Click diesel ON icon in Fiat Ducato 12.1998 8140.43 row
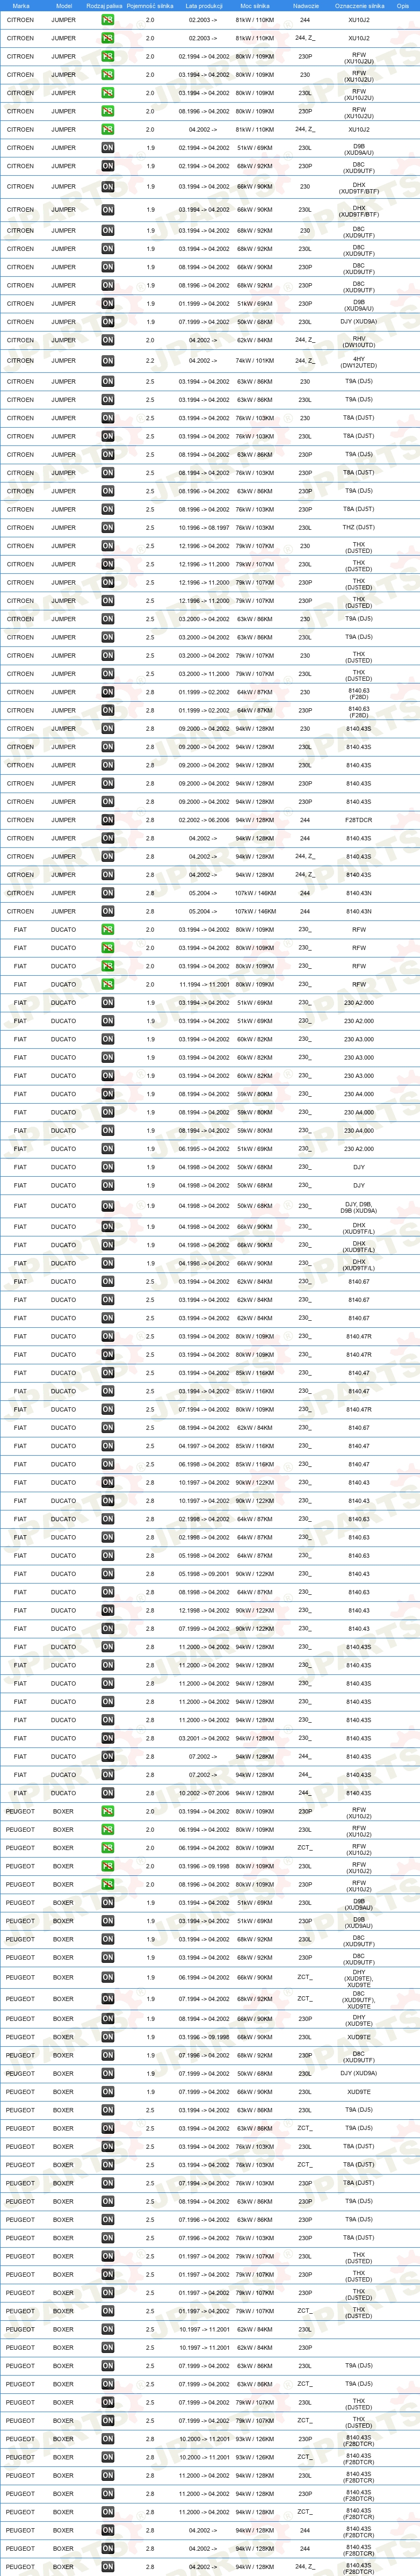 [x=107, y=1610]
